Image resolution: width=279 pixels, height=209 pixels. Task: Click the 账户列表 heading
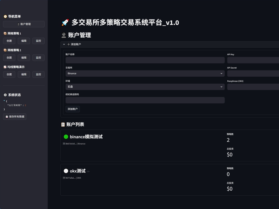pos(75,124)
